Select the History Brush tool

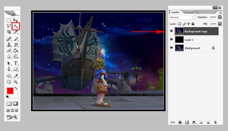click(x=16, y=45)
